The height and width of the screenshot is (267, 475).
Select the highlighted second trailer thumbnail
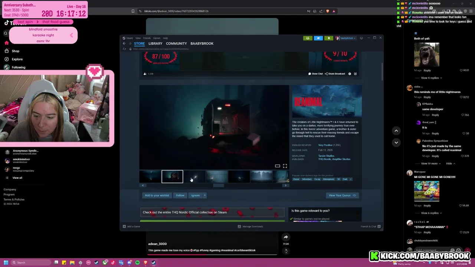pyautogui.click(x=172, y=177)
